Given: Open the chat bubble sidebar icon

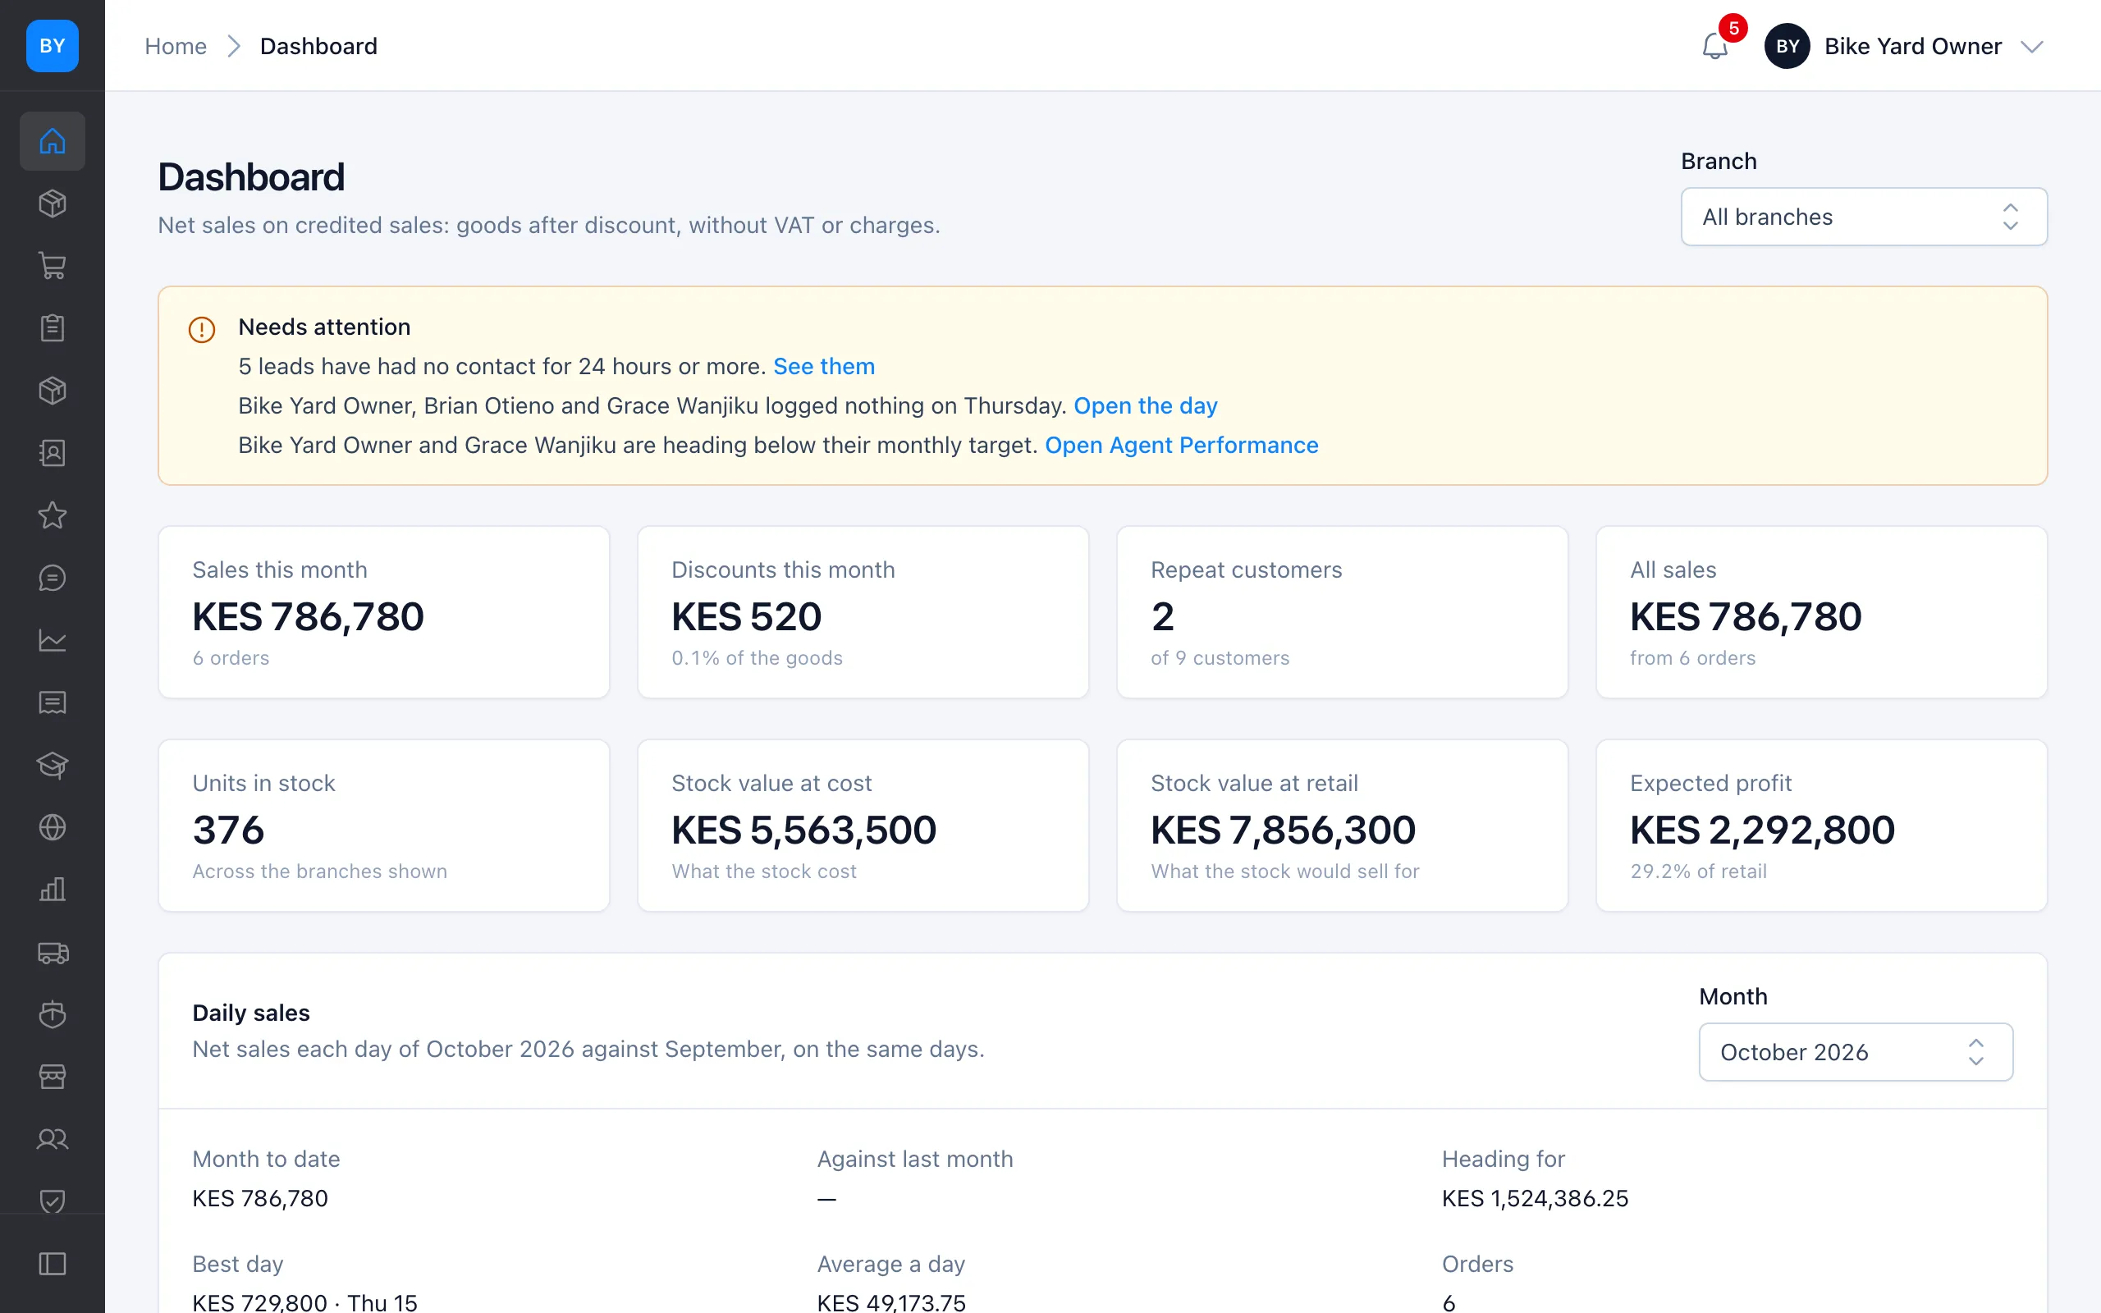Looking at the screenshot, I should click(x=52, y=579).
